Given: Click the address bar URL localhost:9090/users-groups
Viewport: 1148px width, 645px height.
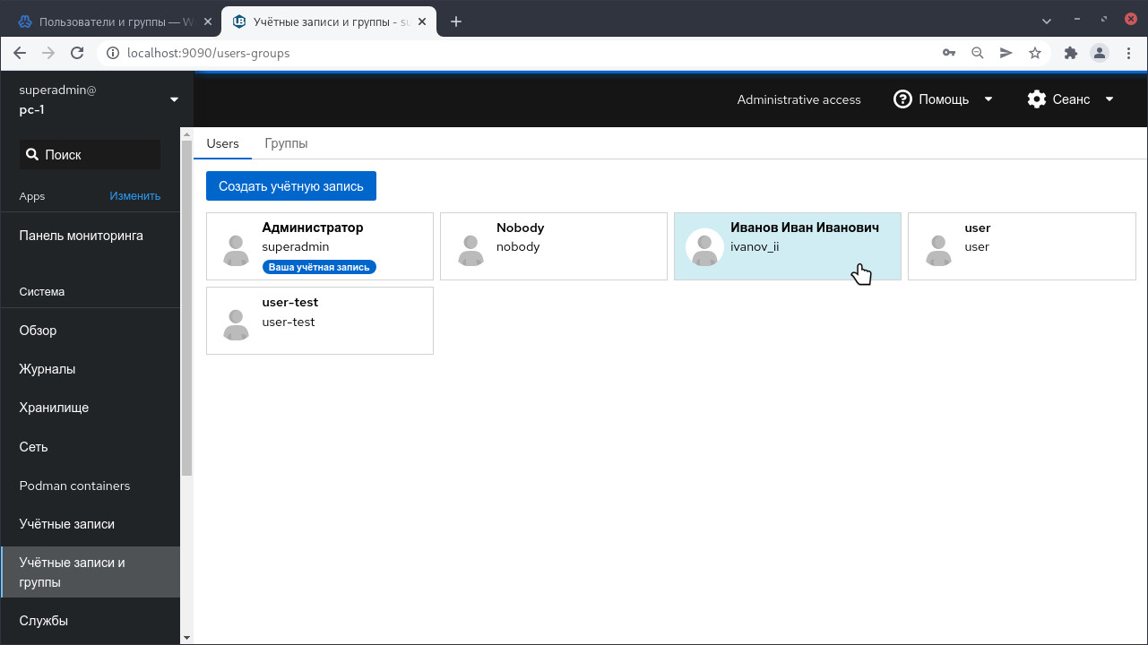Looking at the screenshot, I should (209, 53).
